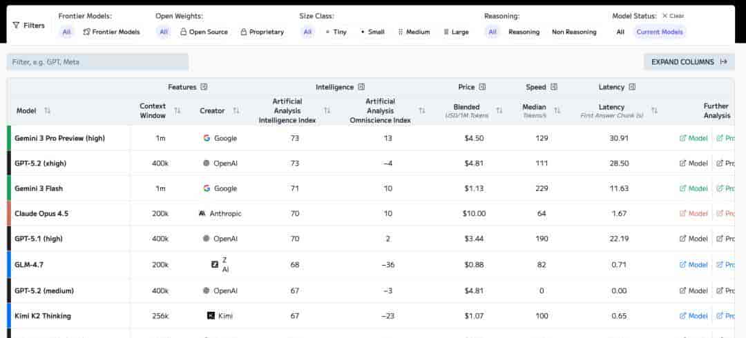Expand the Intelligence column group
The width and height of the screenshot is (746, 338).
click(x=361, y=87)
